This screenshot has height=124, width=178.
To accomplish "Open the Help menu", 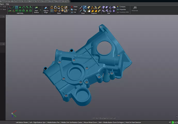I will pos(7,4).
